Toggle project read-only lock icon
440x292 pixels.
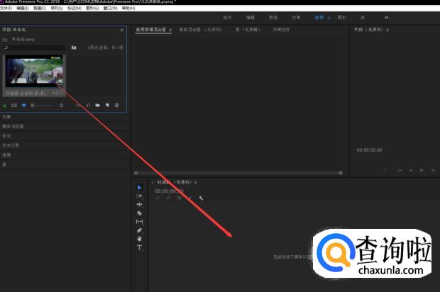click(4, 106)
